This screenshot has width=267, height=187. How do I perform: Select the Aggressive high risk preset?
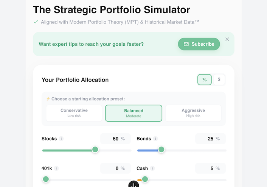pyautogui.click(x=193, y=113)
